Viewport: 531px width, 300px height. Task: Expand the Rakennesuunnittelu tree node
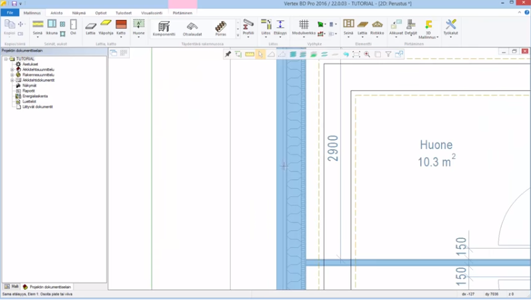pyautogui.click(x=12, y=75)
